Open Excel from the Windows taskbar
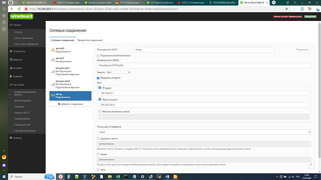This screenshot has height=180, width=321. click(118, 177)
